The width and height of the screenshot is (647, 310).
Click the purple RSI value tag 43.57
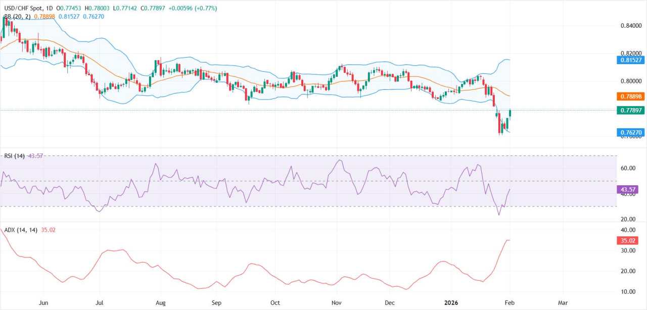point(629,189)
